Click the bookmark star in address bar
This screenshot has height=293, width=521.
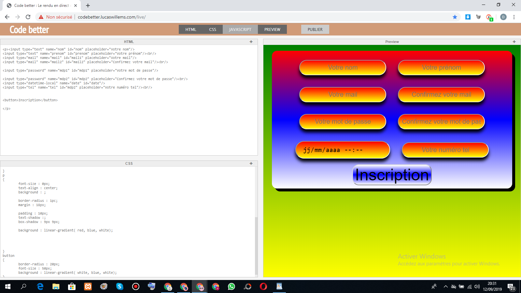coord(455,17)
